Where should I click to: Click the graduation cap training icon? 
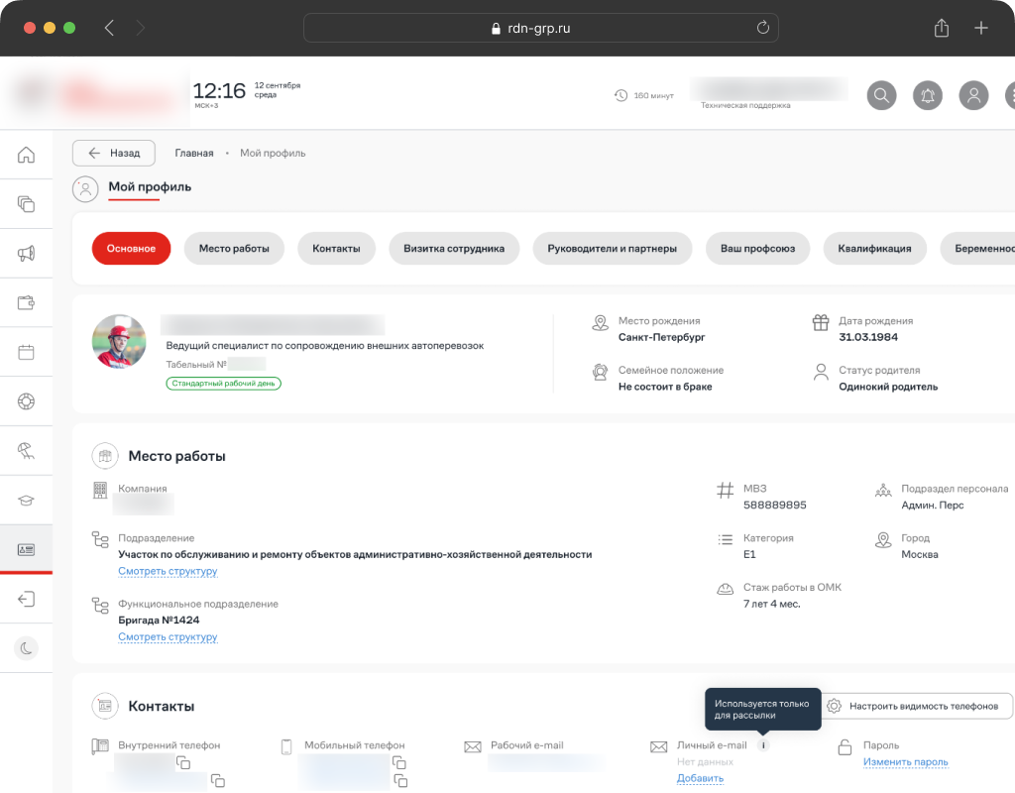27,501
